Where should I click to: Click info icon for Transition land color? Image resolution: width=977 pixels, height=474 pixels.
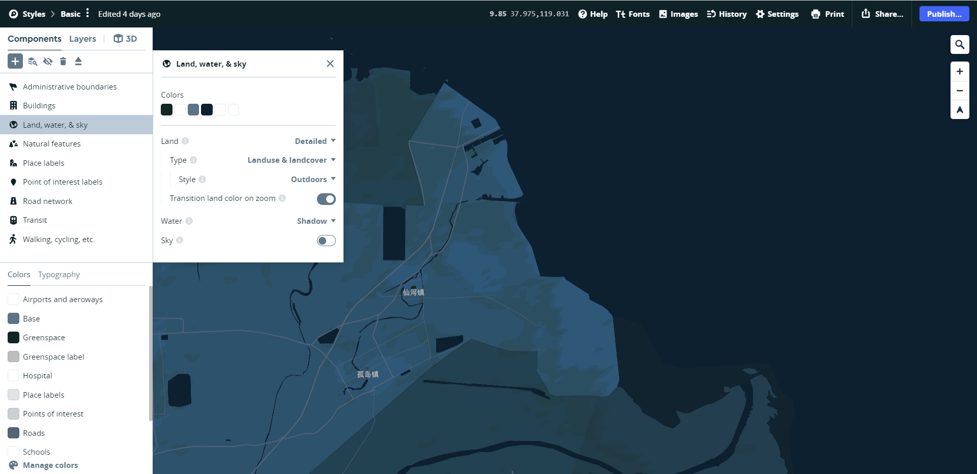pos(282,198)
